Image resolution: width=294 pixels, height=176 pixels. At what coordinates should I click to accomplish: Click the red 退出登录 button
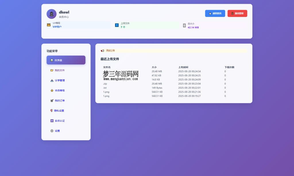click(x=237, y=13)
